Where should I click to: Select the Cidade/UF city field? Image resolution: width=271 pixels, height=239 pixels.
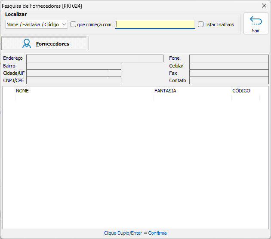pos(68,73)
